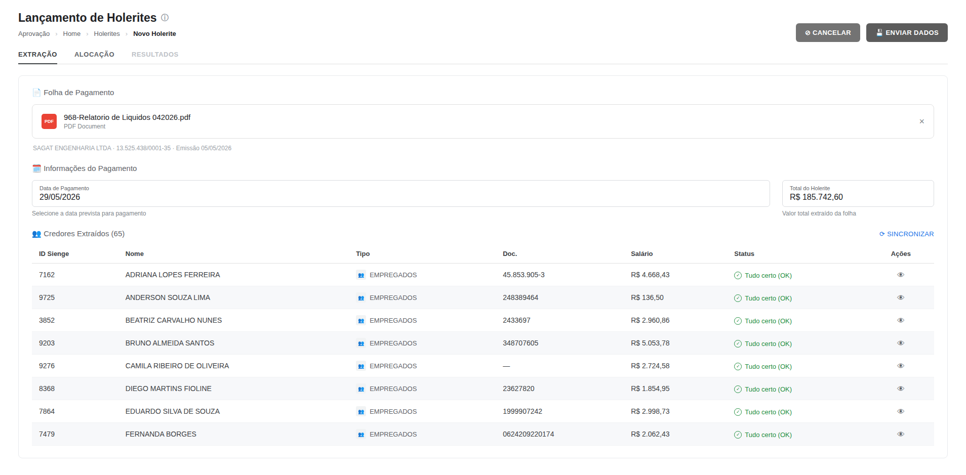
Task: Click the 968-Relatorio de Liquidos 042026.pdf filename
Action: click(x=127, y=117)
